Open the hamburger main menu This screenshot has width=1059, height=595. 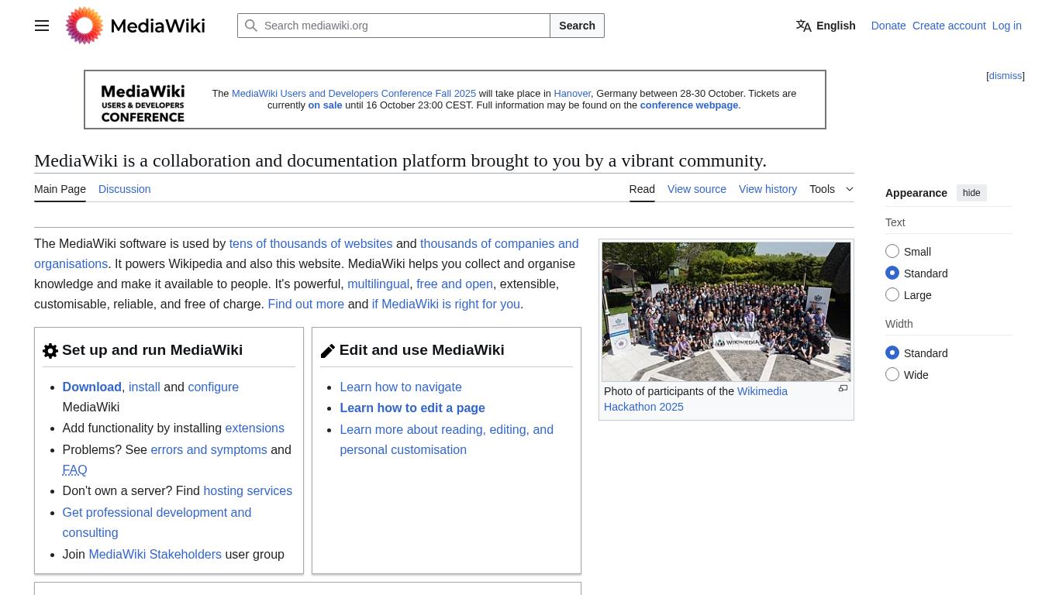coord(42,26)
